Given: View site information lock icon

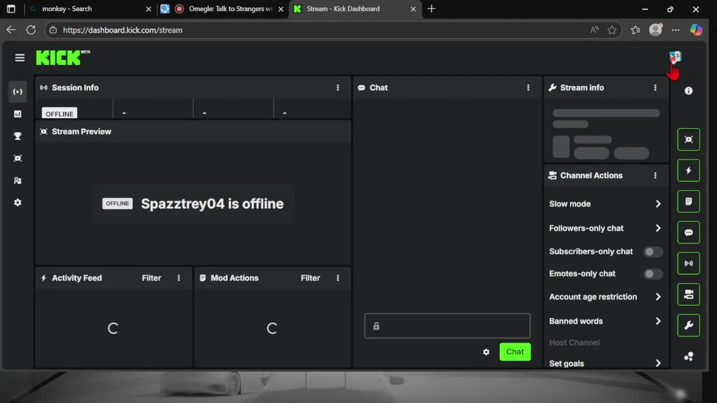Looking at the screenshot, I should 53,30.
